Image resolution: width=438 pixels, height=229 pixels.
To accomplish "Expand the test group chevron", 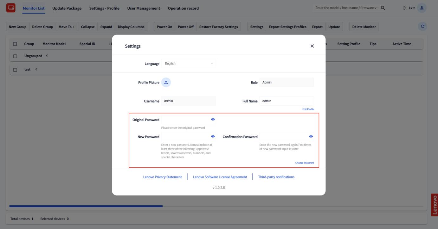I will click(x=36, y=69).
